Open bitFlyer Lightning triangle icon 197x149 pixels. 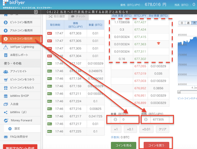pos(6,47)
